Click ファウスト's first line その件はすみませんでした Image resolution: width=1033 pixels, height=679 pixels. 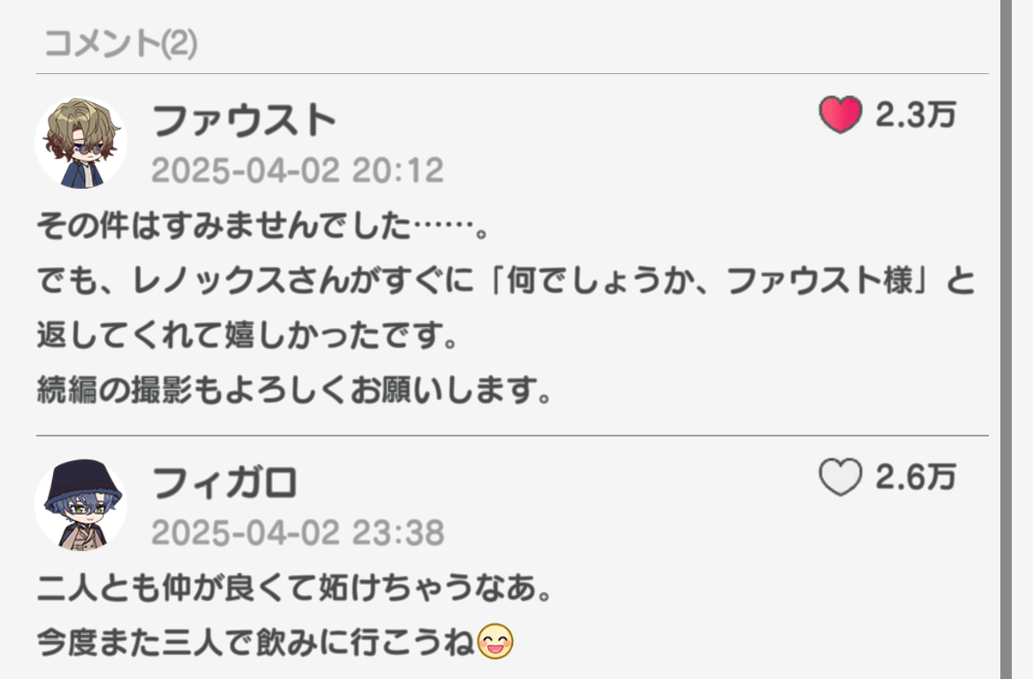click(263, 226)
